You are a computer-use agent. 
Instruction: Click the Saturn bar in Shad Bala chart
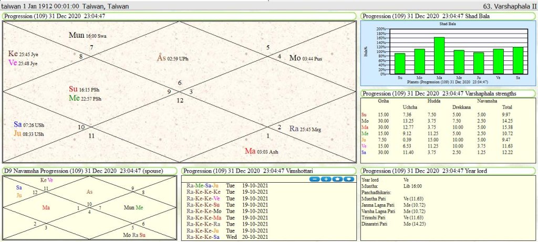pyautogui.click(x=518, y=60)
